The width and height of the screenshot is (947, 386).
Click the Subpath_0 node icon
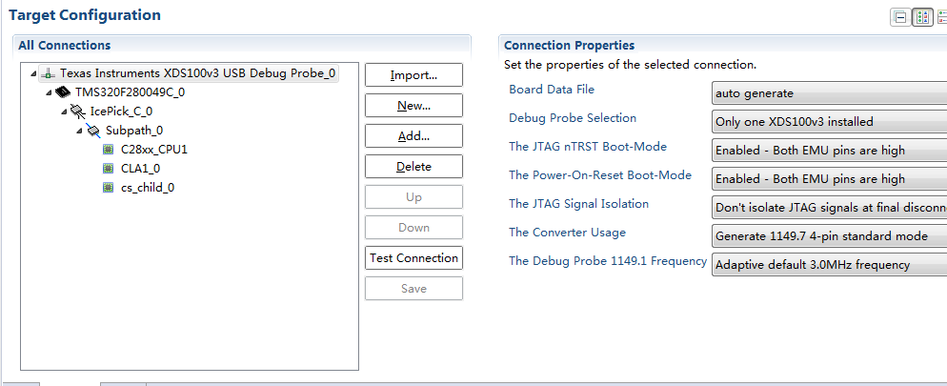click(93, 131)
